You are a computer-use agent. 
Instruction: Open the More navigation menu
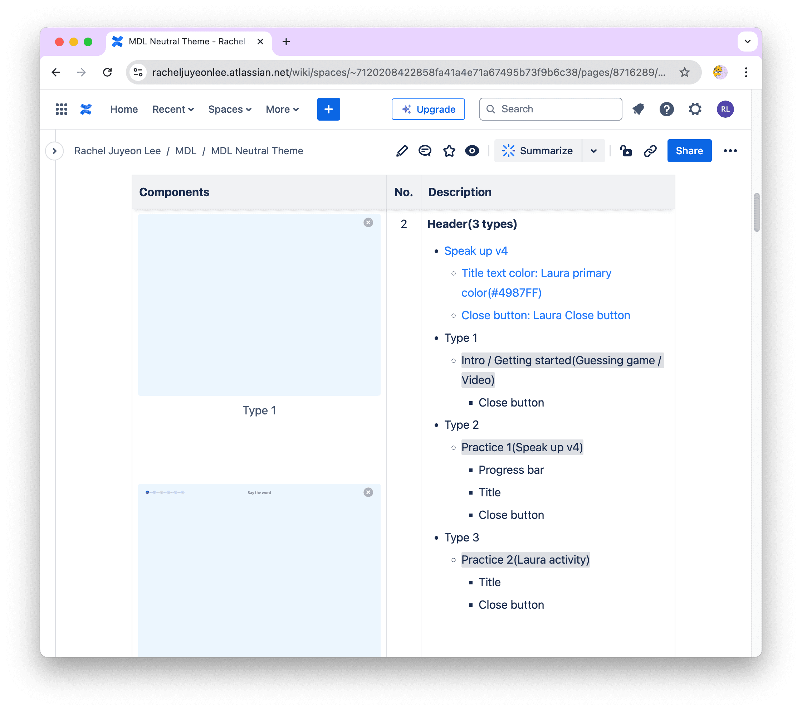coord(282,109)
